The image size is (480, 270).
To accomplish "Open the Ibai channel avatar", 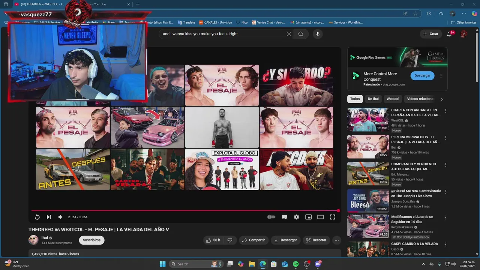I will click(x=33, y=240).
